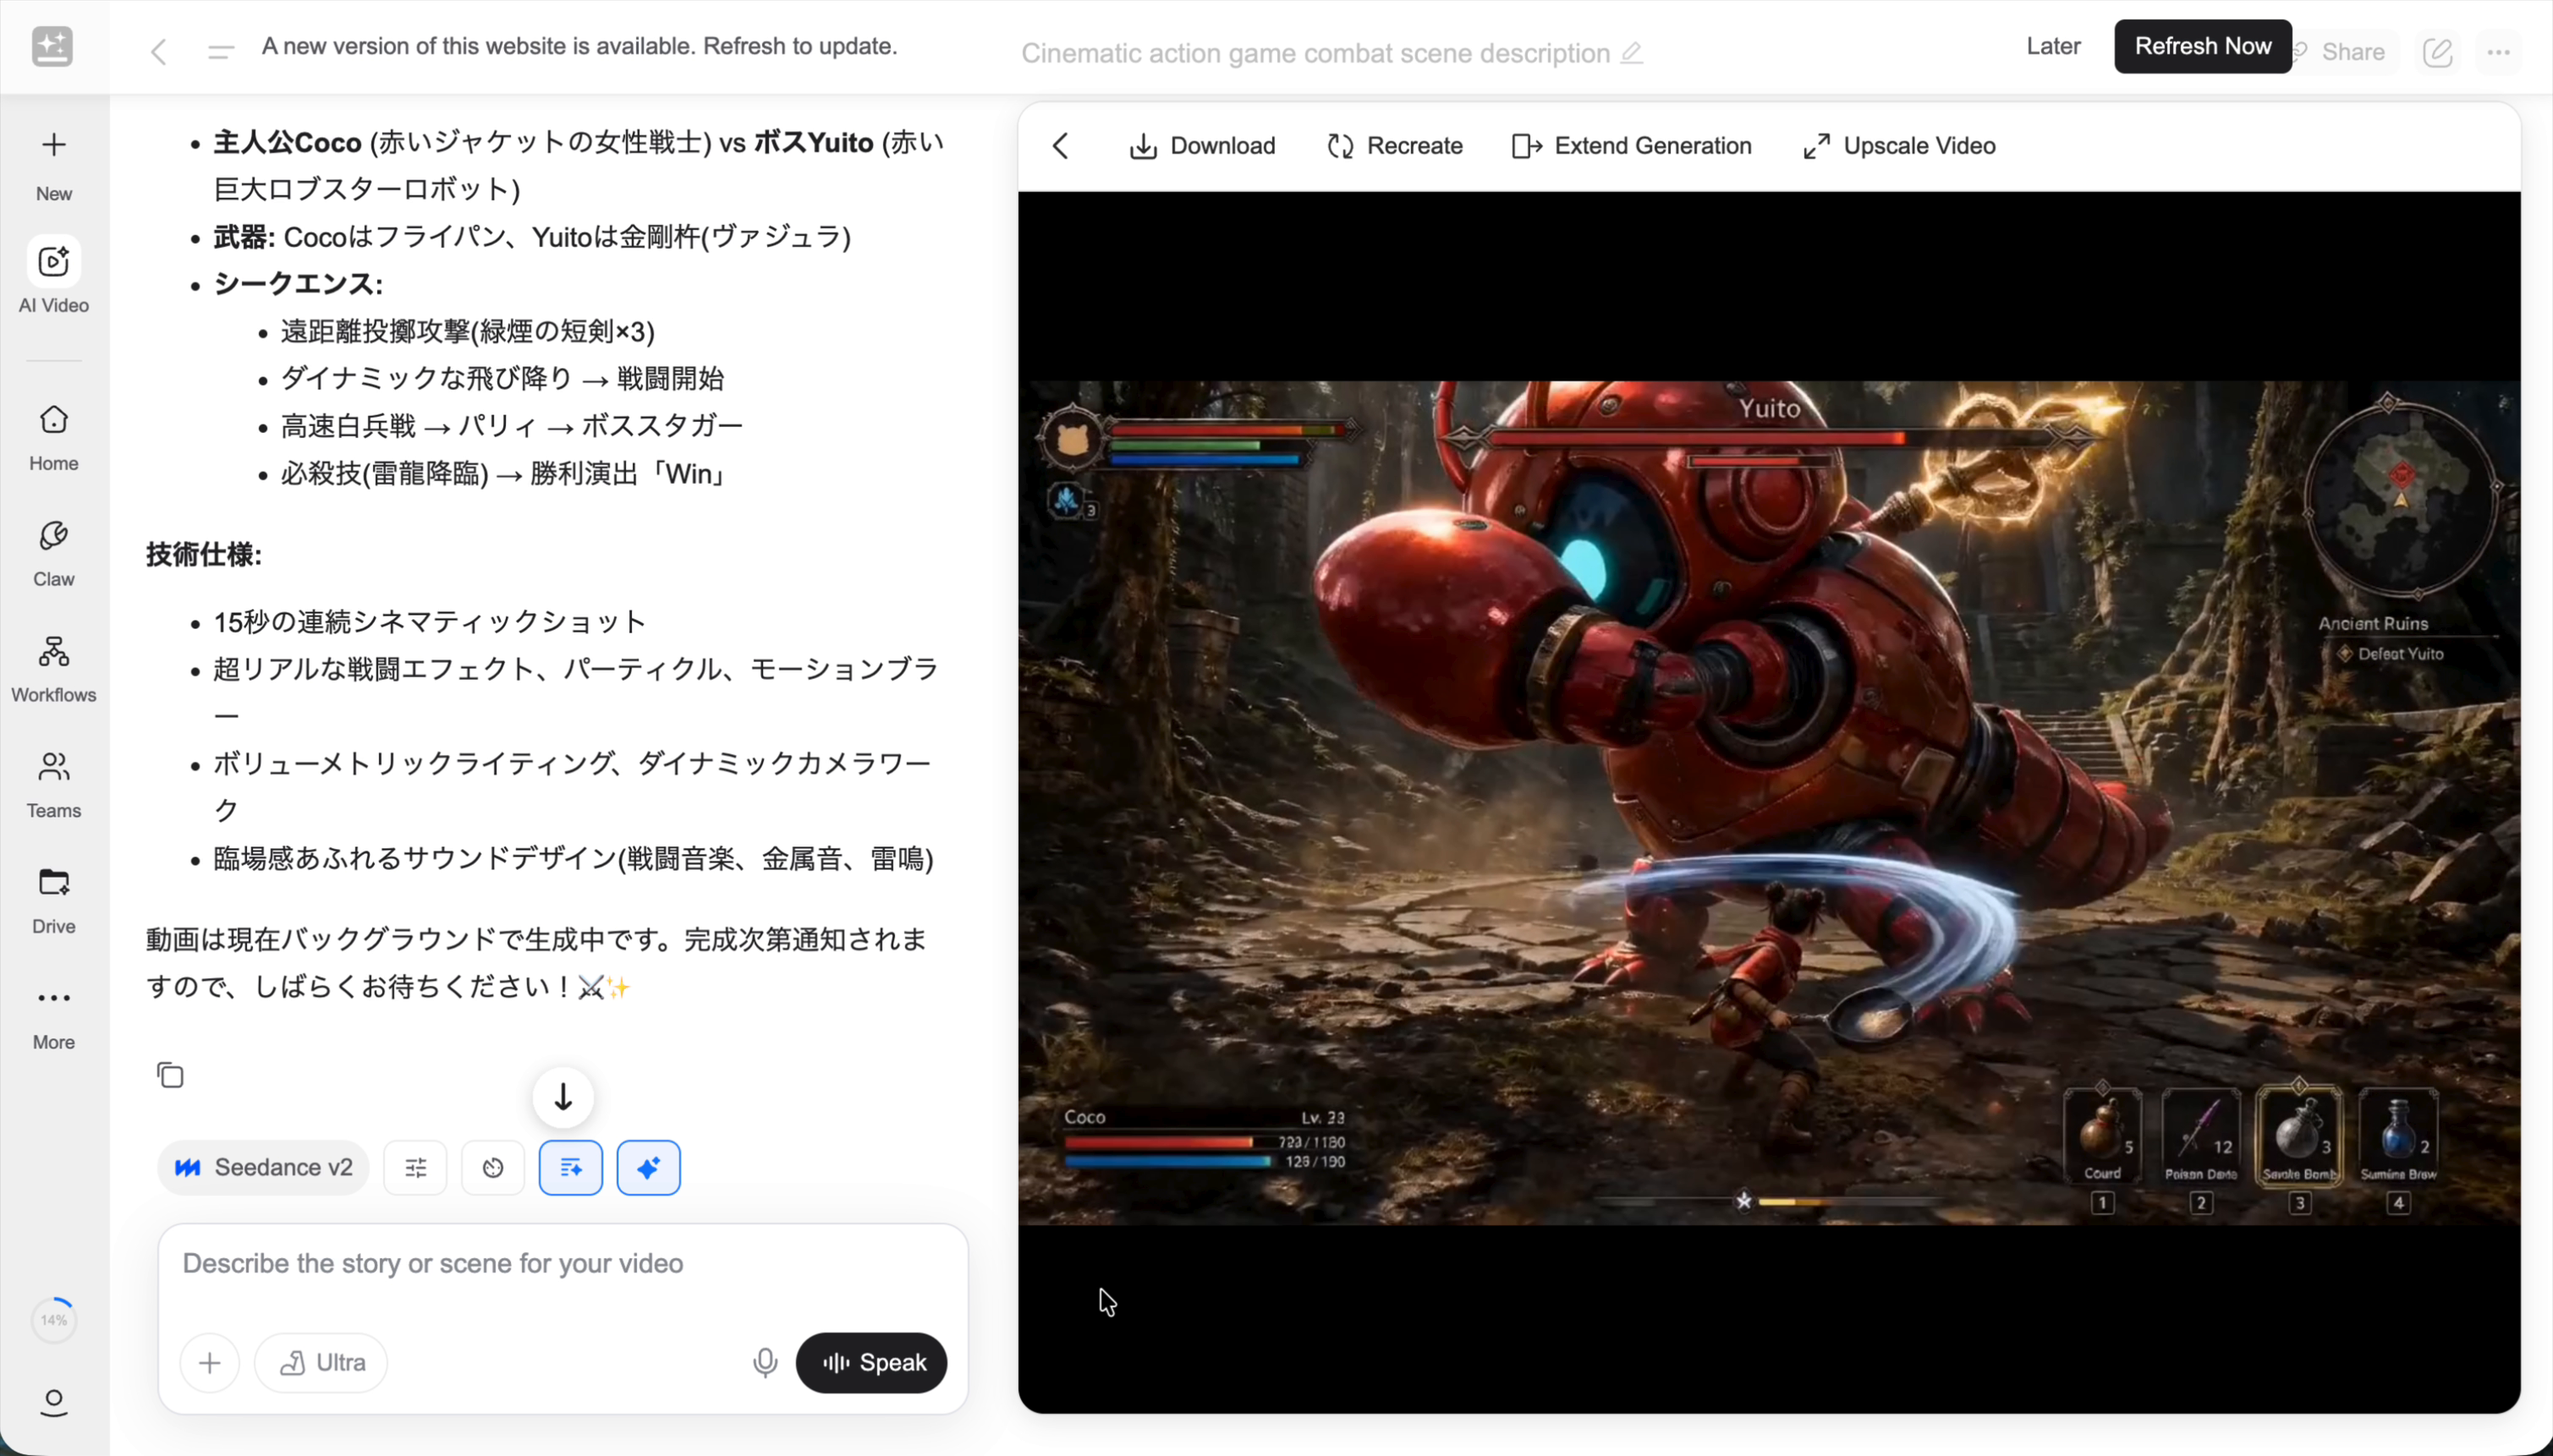The width and height of the screenshot is (2553, 1456).
Task: Recreate the video
Action: 1393,145
